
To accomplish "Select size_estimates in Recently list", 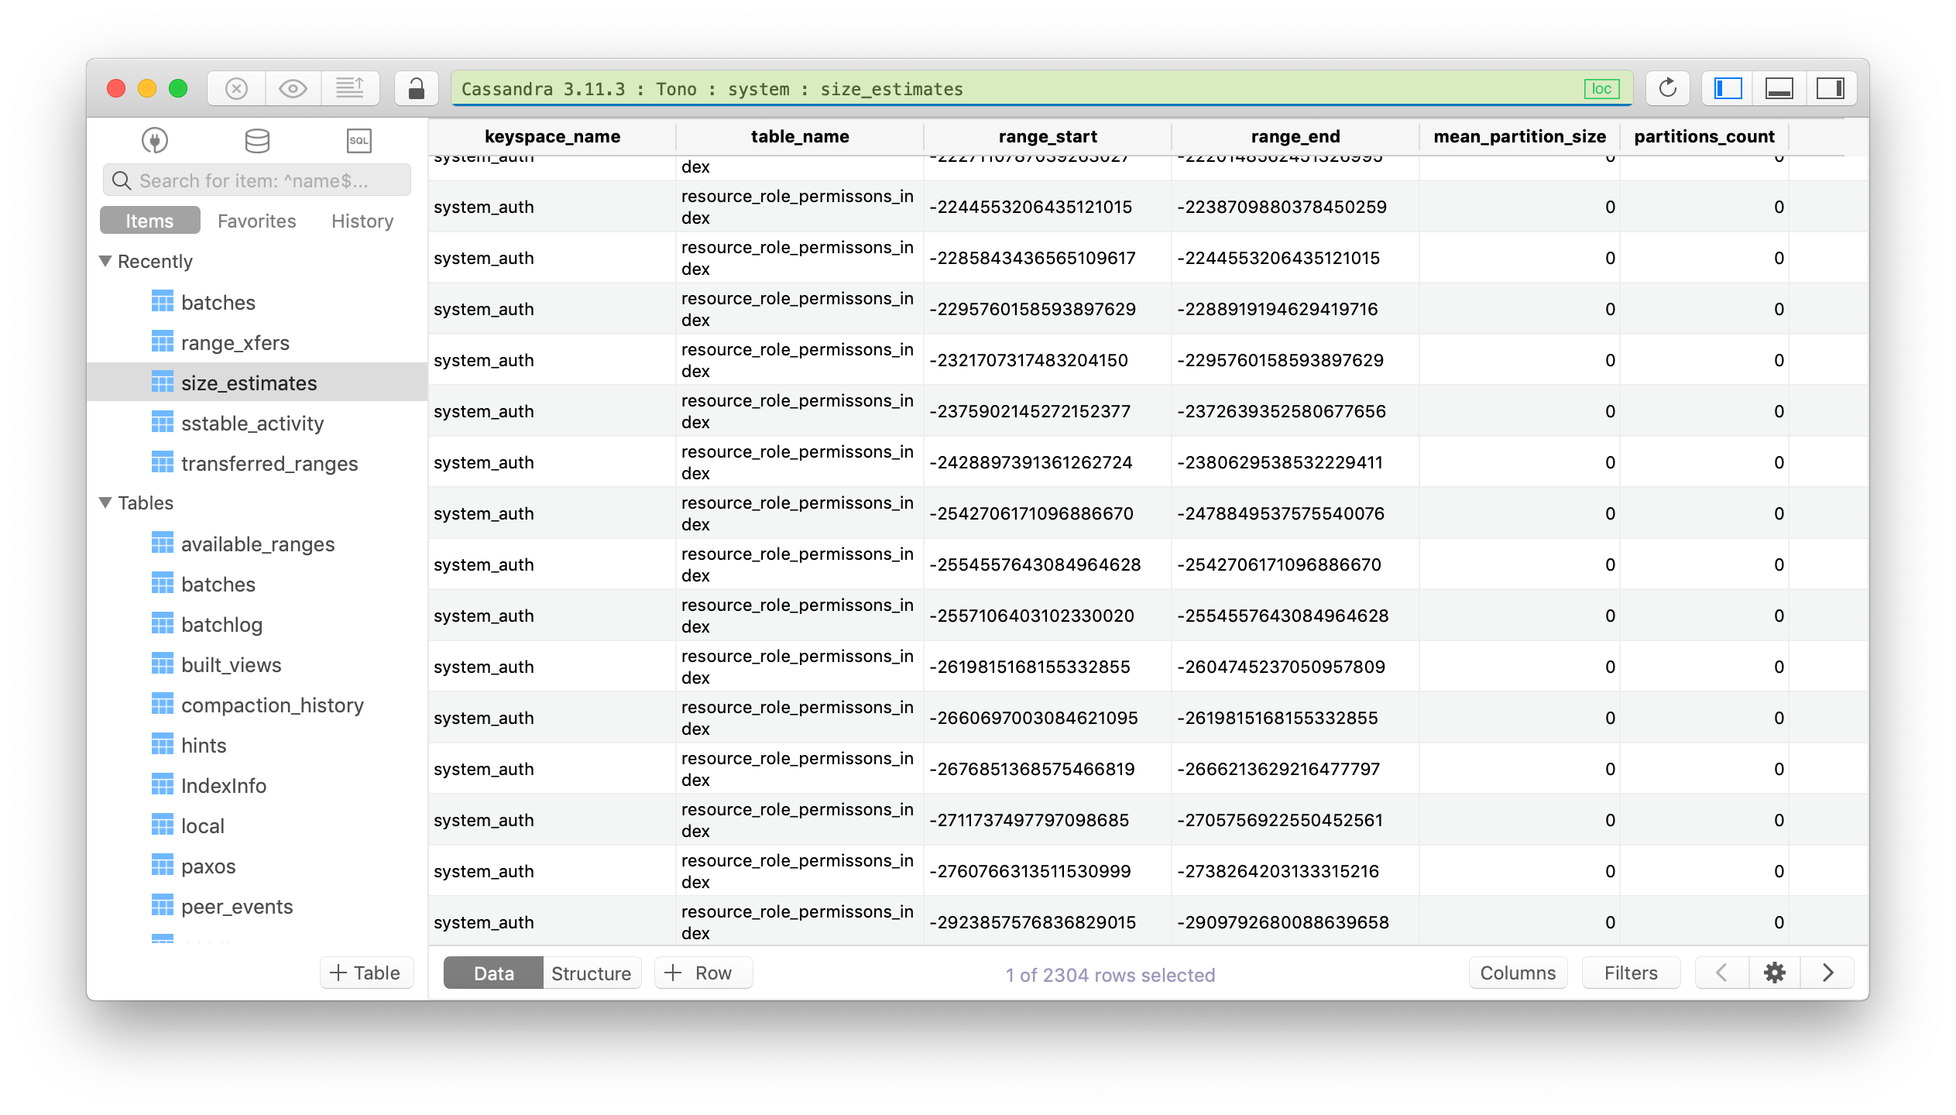I will (249, 382).
